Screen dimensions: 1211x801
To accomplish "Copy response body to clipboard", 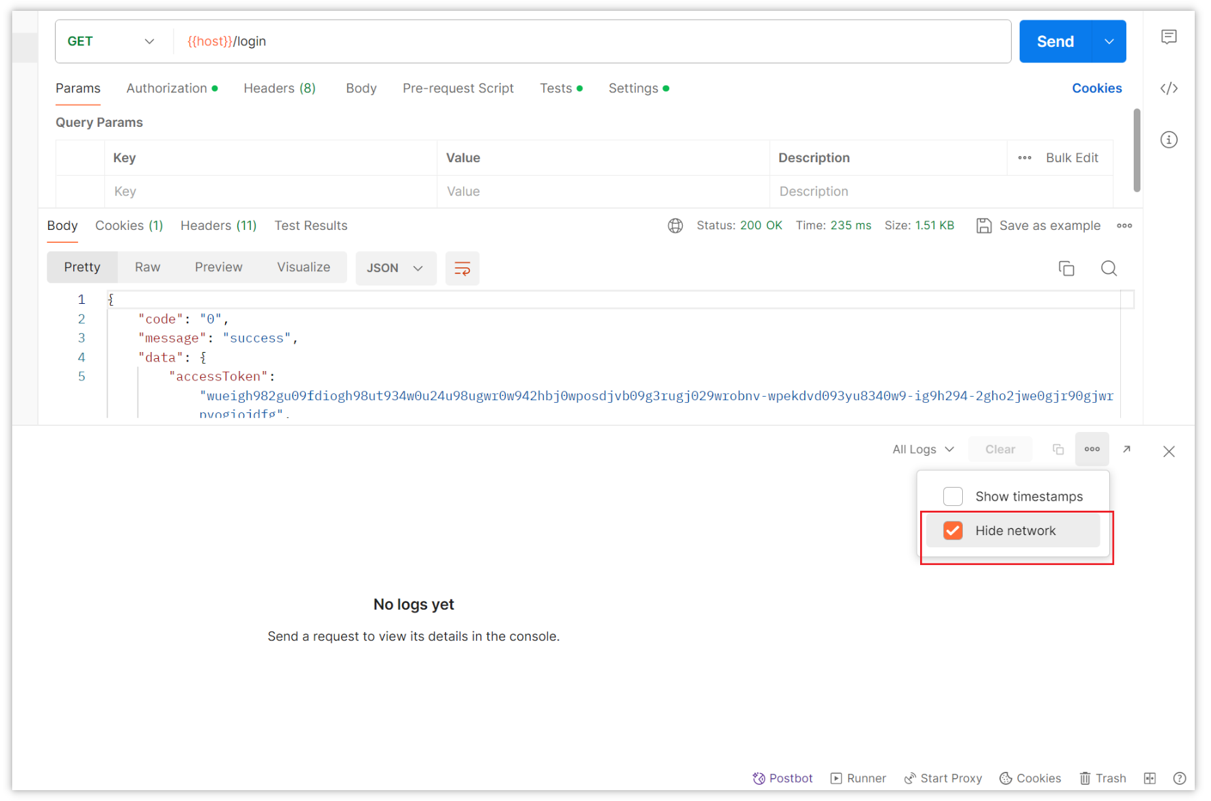I will (x=1067, y=269).
